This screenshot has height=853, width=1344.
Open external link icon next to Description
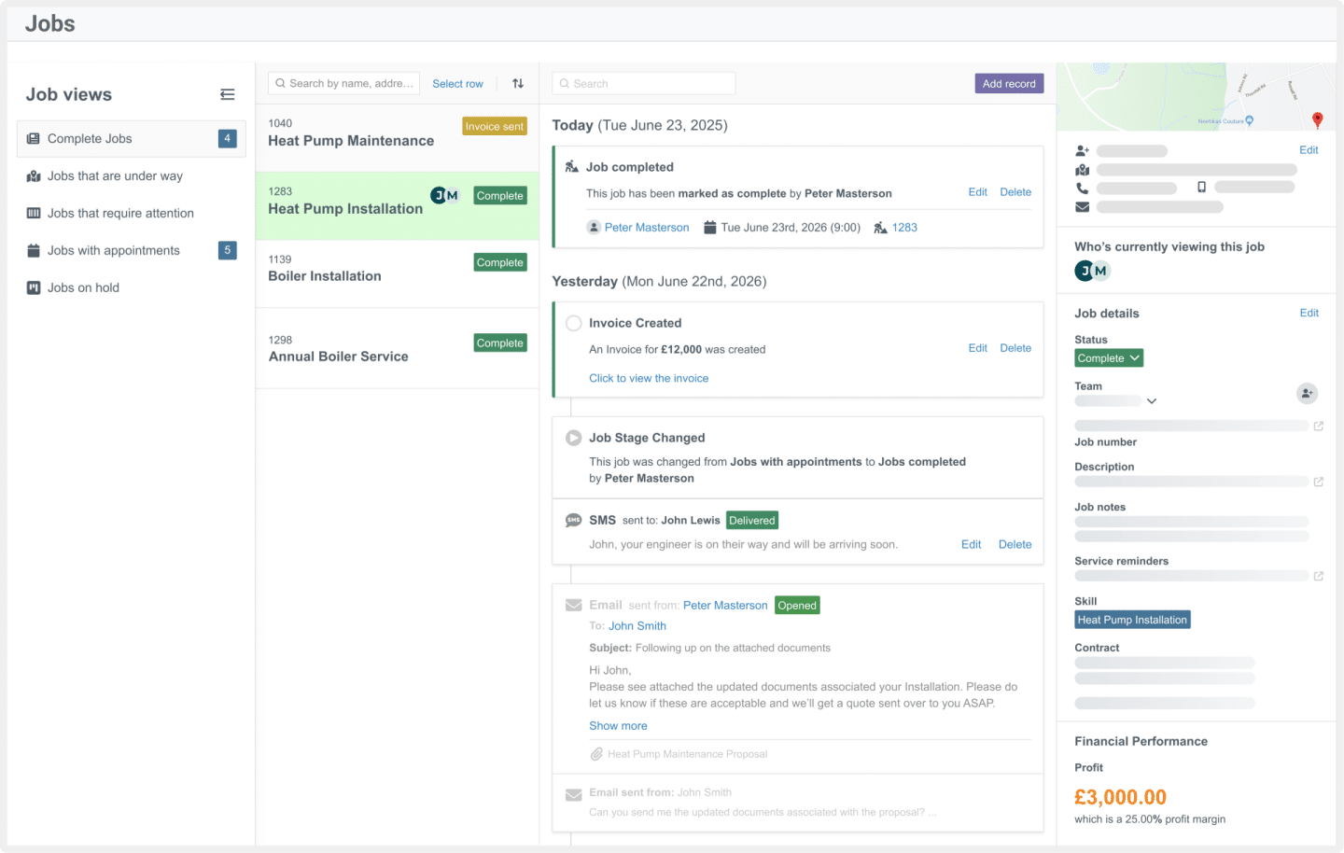pos(1319,482)
